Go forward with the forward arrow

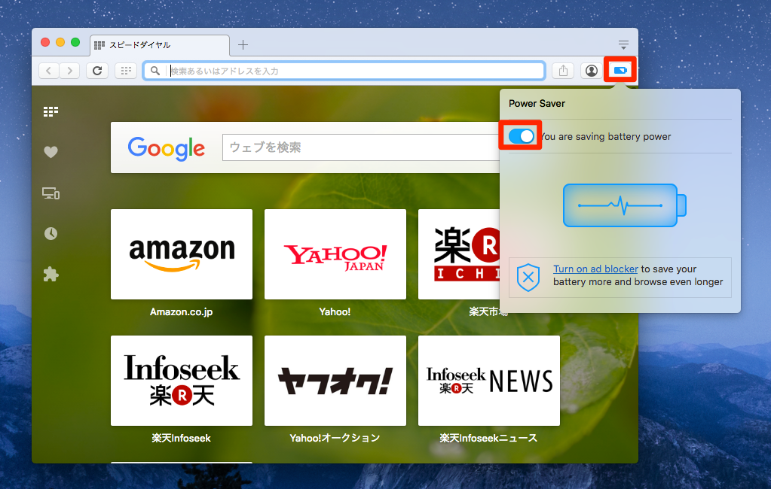[x=69, y=71]
